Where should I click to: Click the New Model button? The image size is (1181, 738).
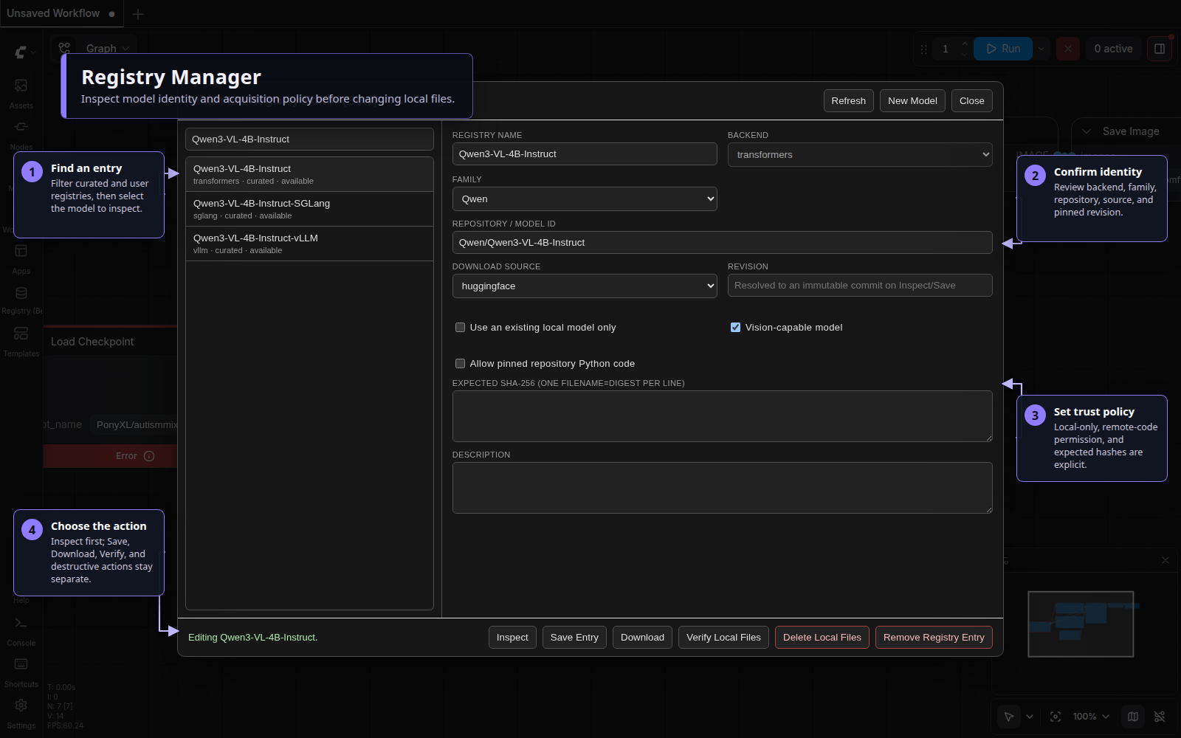pos(912,101)
